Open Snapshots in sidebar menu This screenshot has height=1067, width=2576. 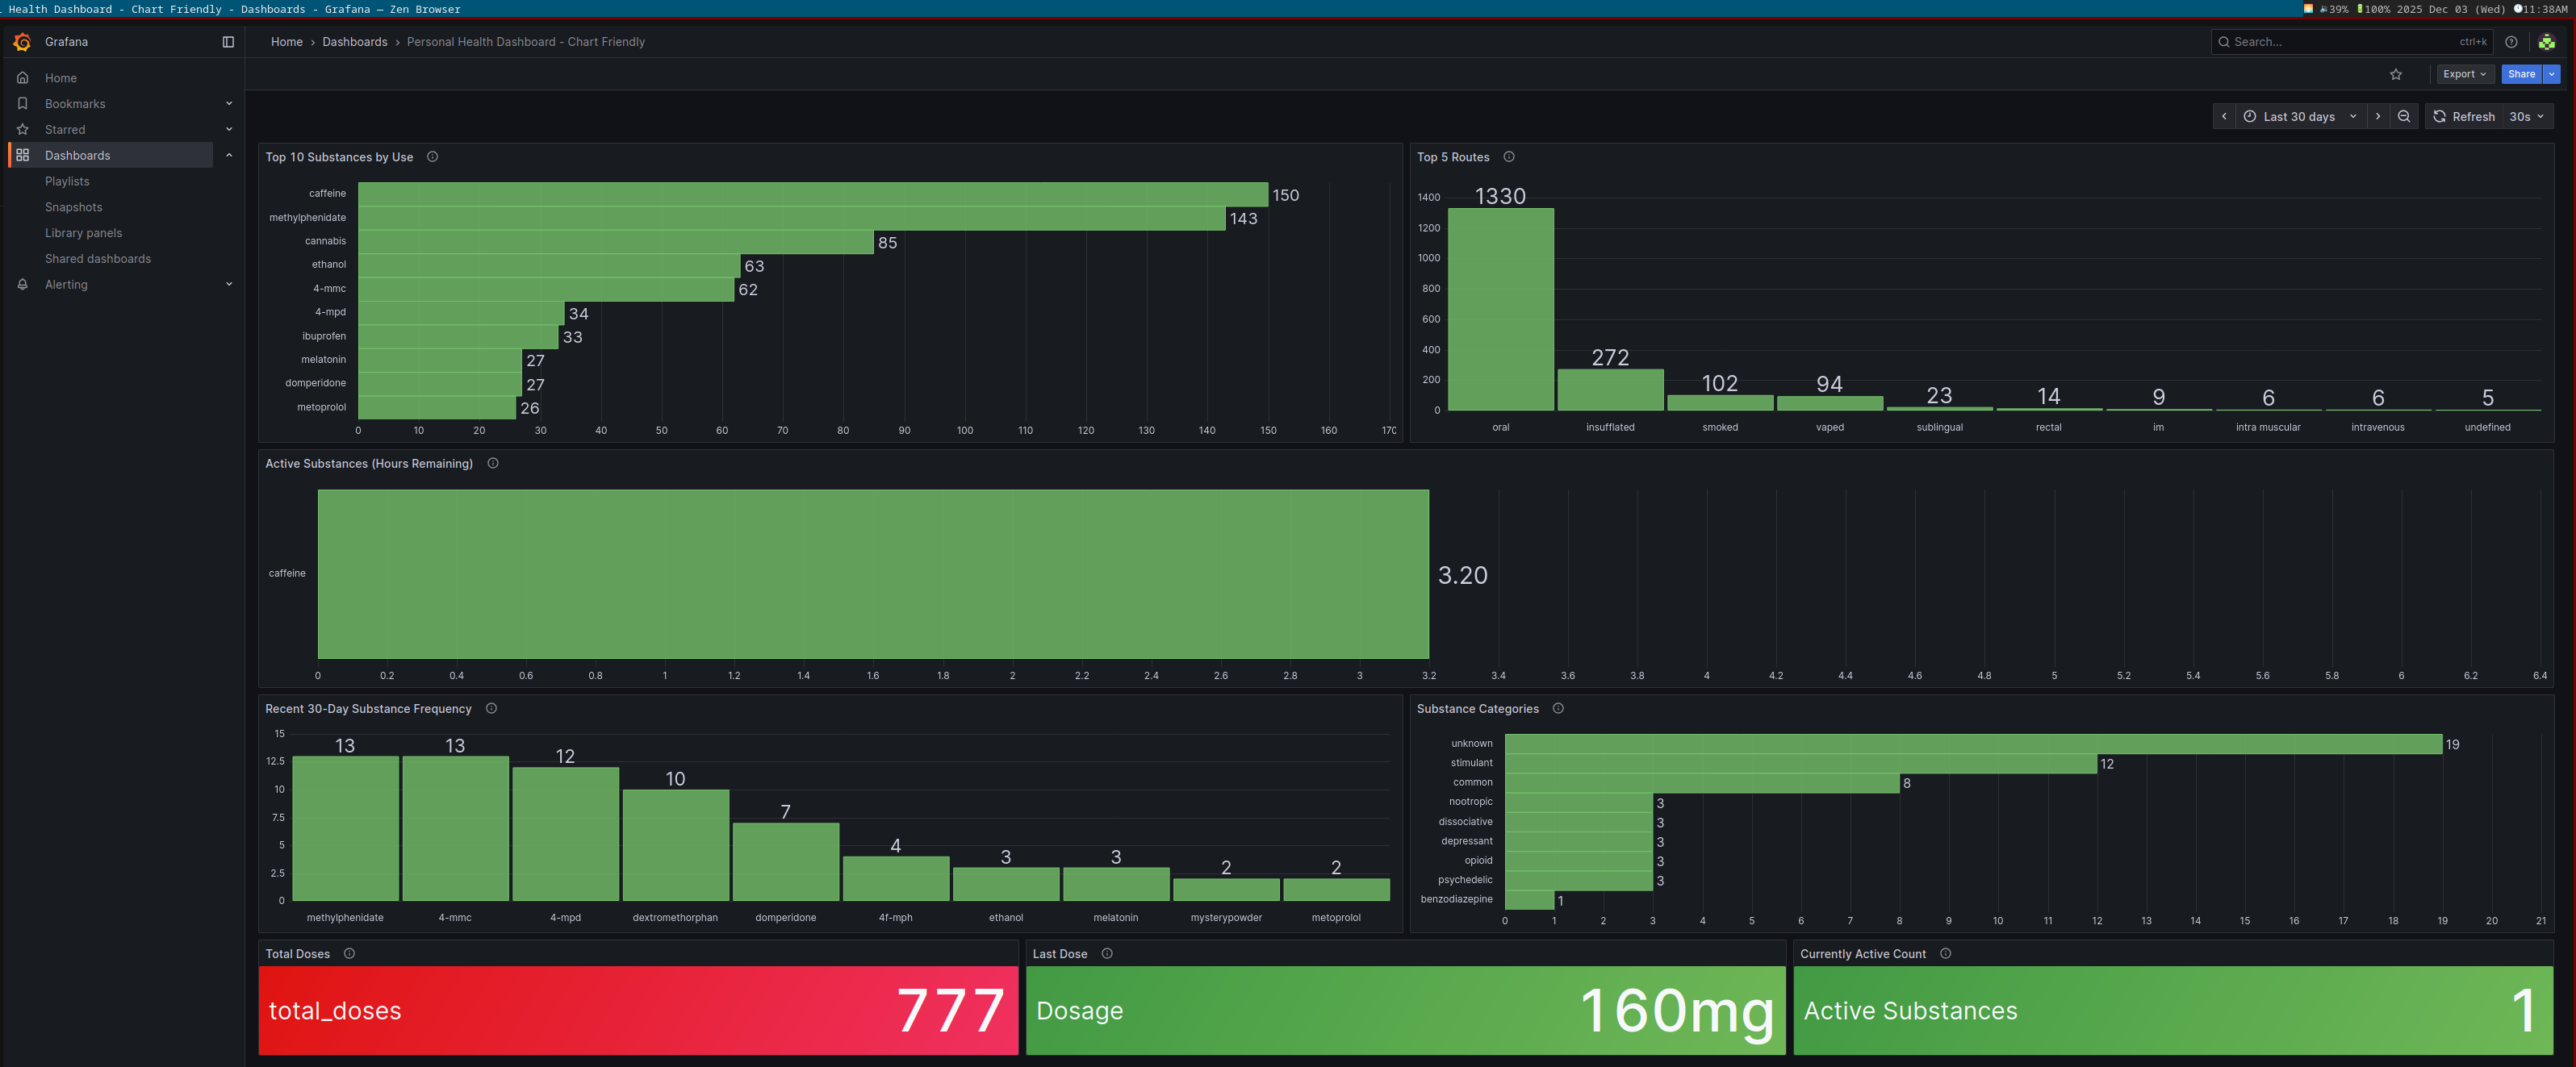[73, 206]
